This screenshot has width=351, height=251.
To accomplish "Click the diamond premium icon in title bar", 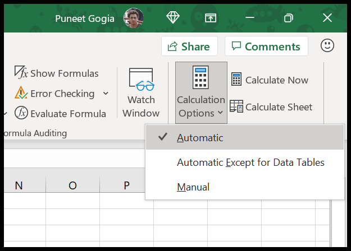I will pyautogui.click(x=173, y=18).
